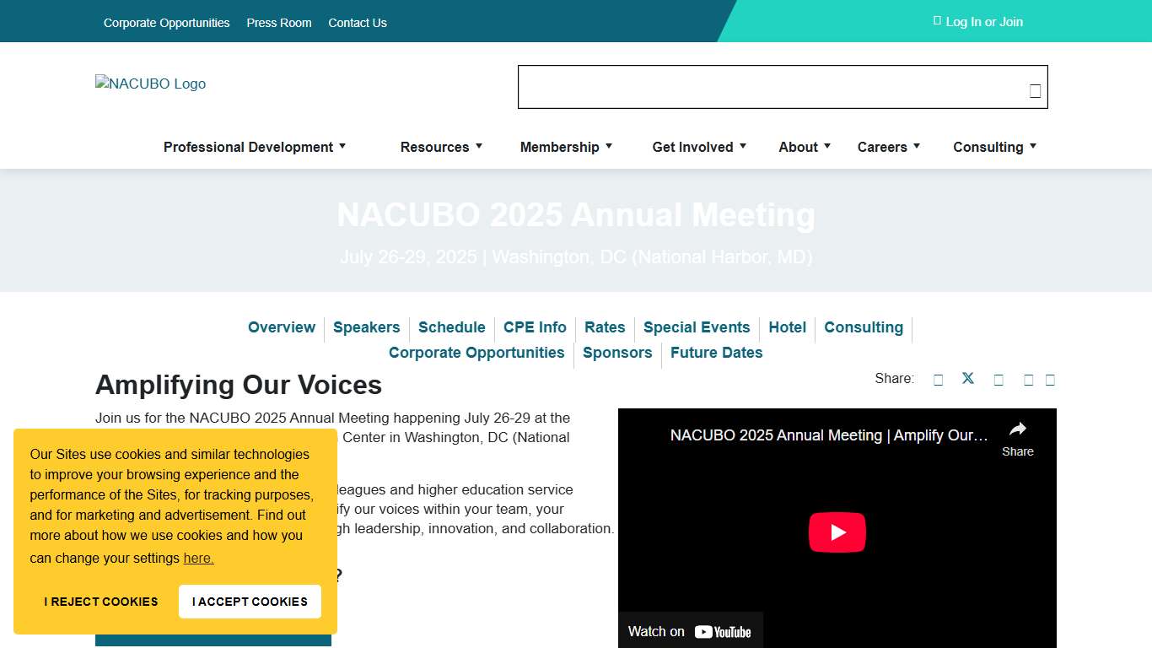The height and width of the screenshot is (648, 1152).
Task: Play the NACUBO 2025 Annual Meeting video
Action: [x=837, y=532]
